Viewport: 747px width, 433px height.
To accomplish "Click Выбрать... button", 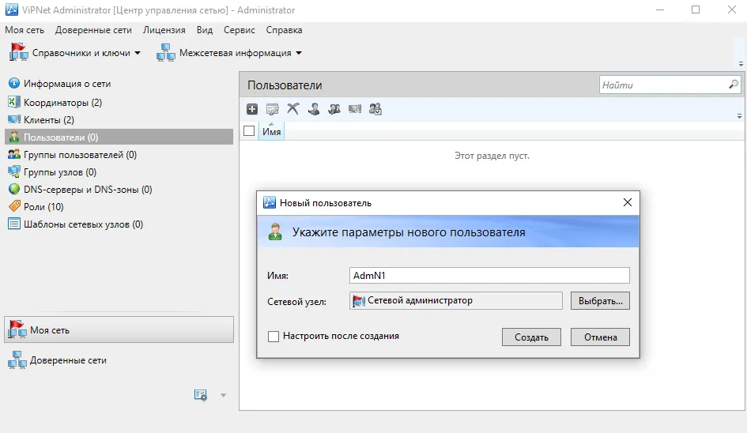I will [600, 300].
